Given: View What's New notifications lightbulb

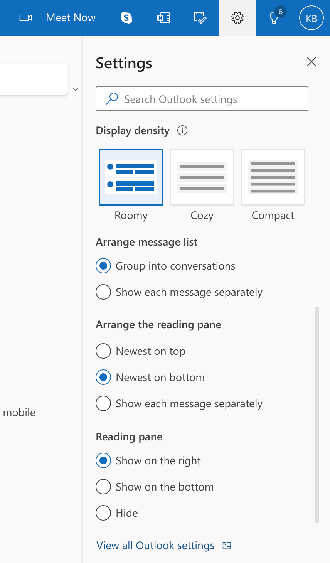Looking at the screenshot, I should (274, 19).
